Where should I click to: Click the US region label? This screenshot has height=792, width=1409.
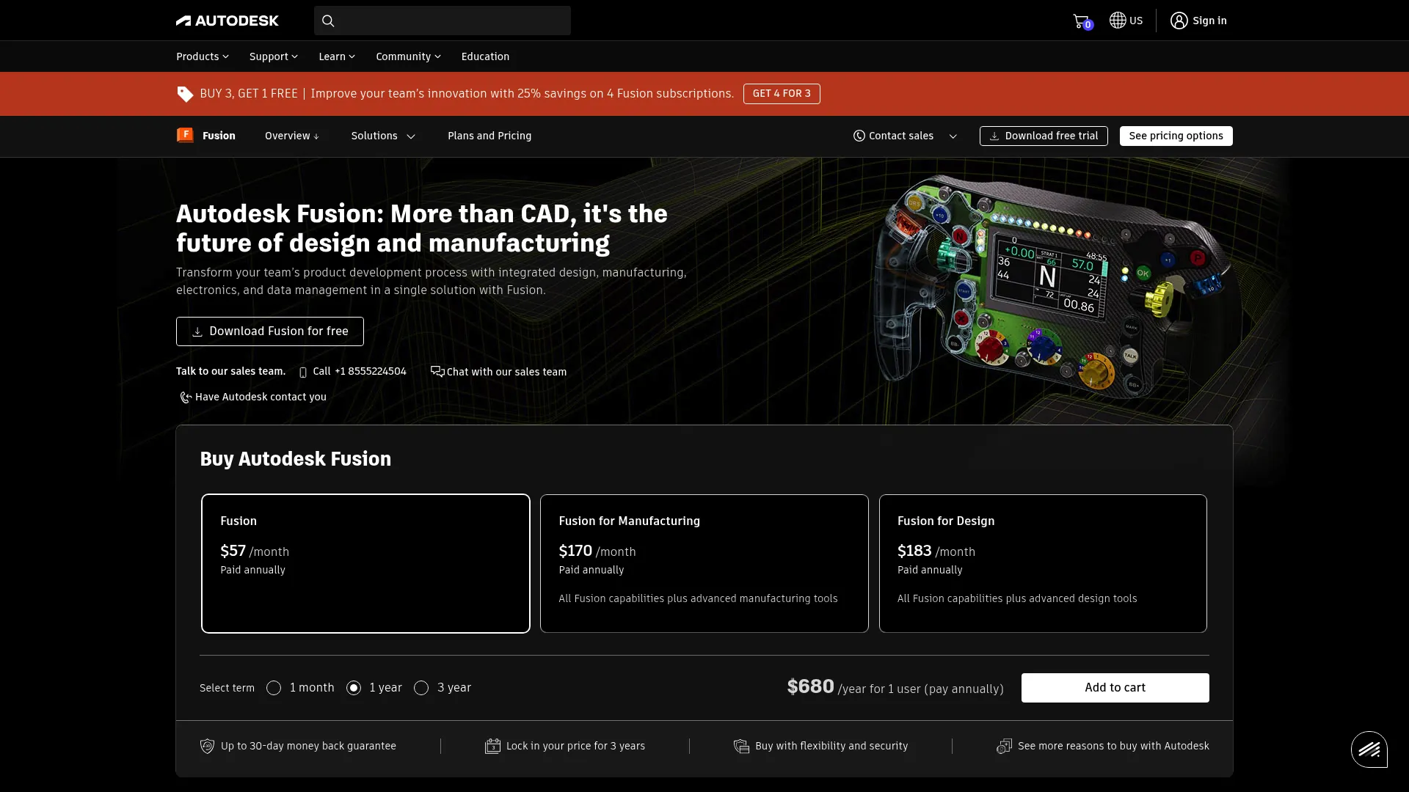tap(1136, 21)
